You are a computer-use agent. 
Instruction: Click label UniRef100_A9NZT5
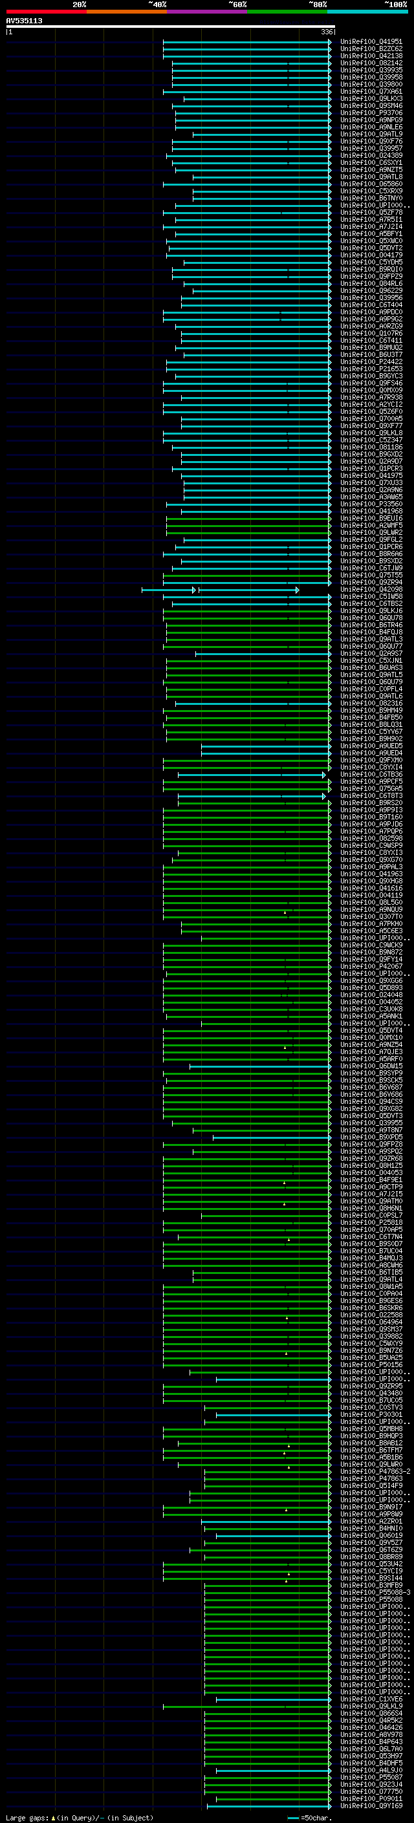coord(371,170)
